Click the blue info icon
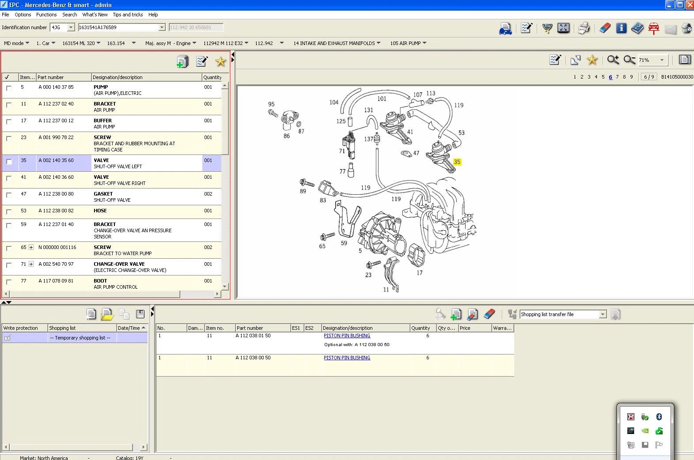Screen dimensions: 694x460 (x=621, y=28)
